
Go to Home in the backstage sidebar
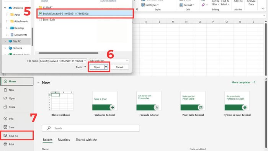point(17,81)
